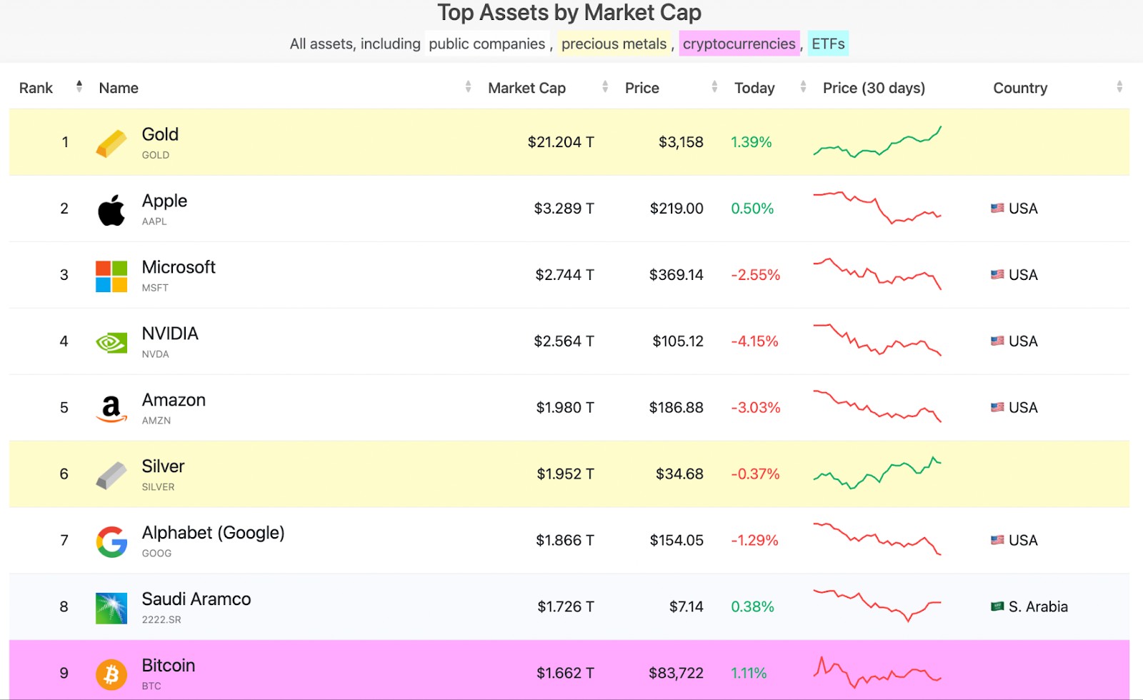This screenshot has height=700, width=1143.
Task: Click the Apple logo icon
Action: click(111, 209)
